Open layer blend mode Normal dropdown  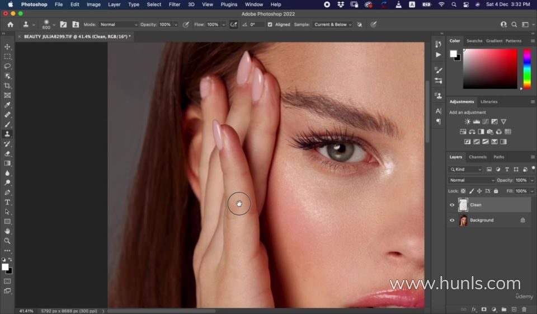point(472,180)
